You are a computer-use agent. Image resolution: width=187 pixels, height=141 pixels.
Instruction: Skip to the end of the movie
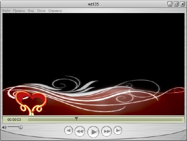pos(118,131)
